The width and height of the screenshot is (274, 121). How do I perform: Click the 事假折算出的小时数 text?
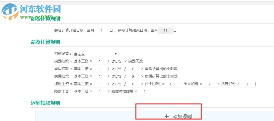tap(161, 69)
